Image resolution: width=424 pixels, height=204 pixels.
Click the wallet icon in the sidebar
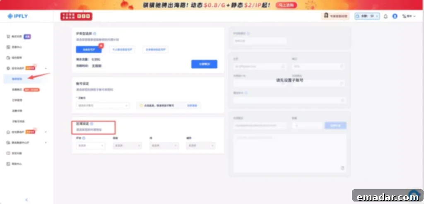pyautogui.click(x=8, y=58)
